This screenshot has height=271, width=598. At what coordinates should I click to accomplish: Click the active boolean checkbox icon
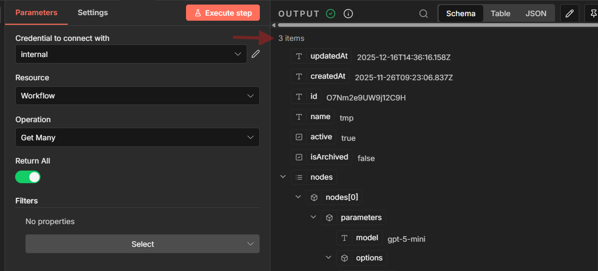coord(299,137)
